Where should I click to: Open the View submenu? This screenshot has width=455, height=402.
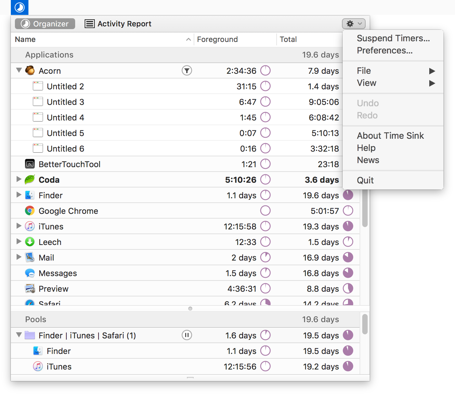point(393,83)
